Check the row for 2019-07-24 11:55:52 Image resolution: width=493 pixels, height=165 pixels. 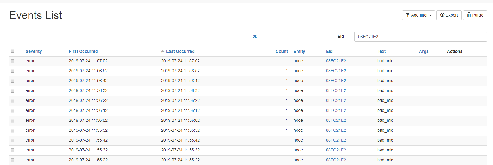(x=12, y=130)
